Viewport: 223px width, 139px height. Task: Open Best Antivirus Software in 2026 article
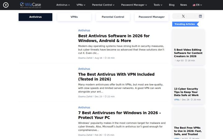point(114,38)
